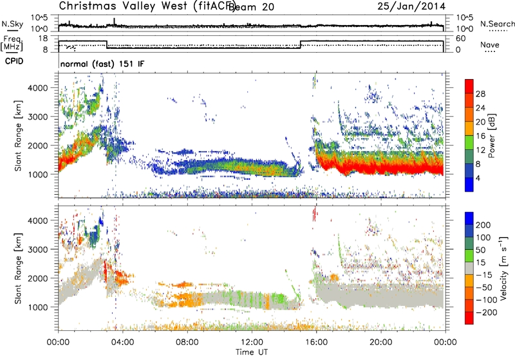Viewport: 515px width, 356px height.
Task: Click the red bottom segment of Velocity color bar
Action: pyautogui.click(x=469, y=318)
